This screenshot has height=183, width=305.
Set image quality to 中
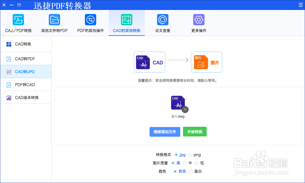click(185, 163)
